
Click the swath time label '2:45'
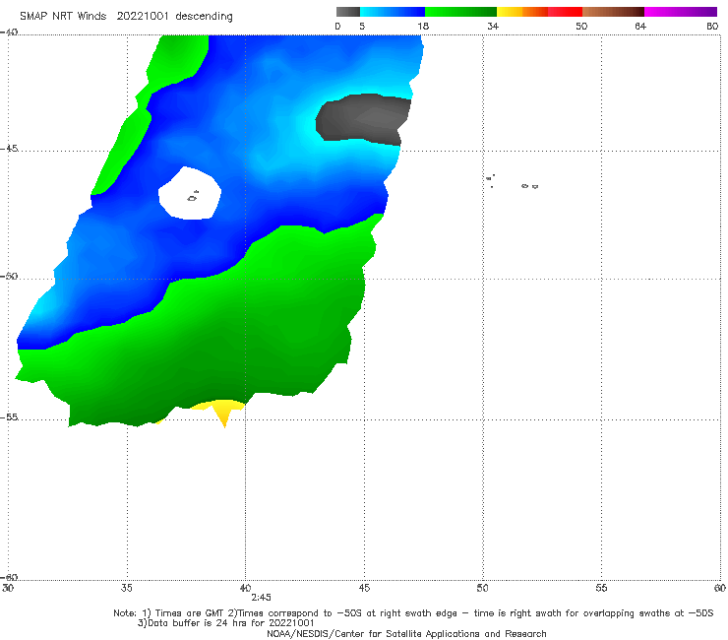(261, 598)
